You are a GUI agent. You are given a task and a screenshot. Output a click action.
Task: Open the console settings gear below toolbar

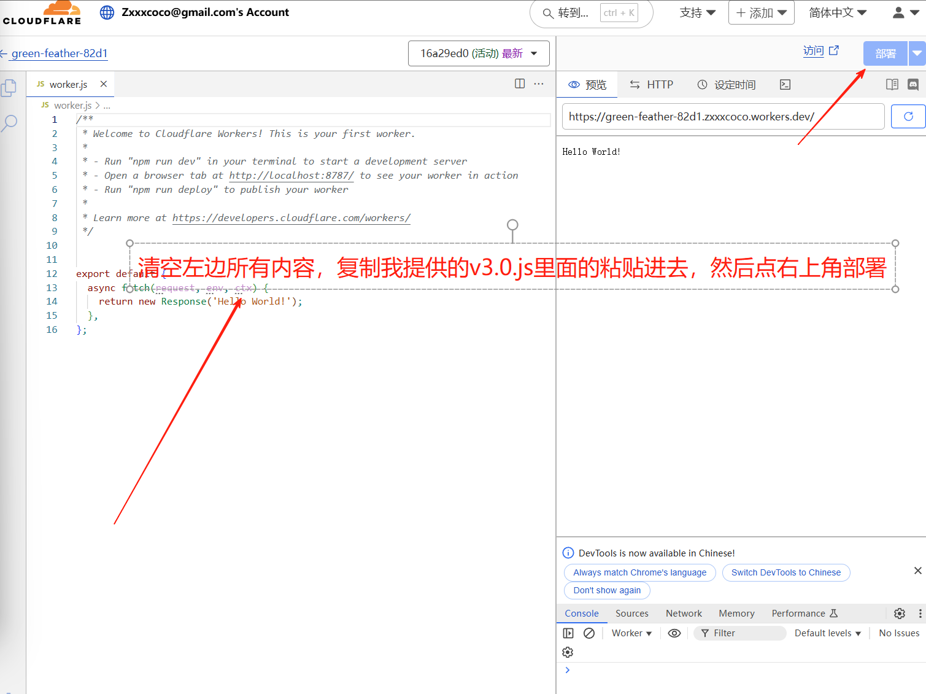[x=568, y=652]
